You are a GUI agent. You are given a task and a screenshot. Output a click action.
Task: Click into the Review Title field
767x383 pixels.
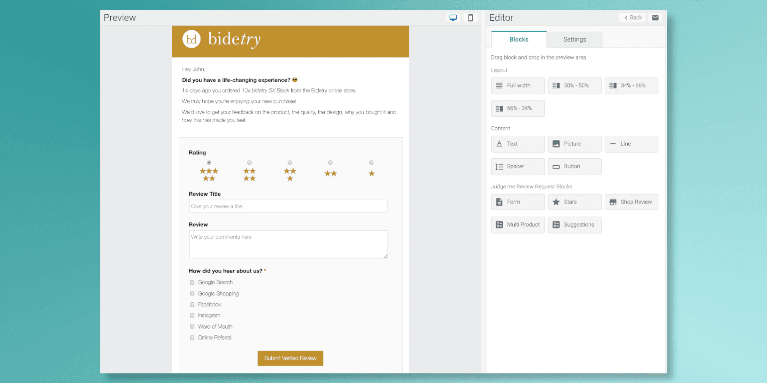point(288,207)
